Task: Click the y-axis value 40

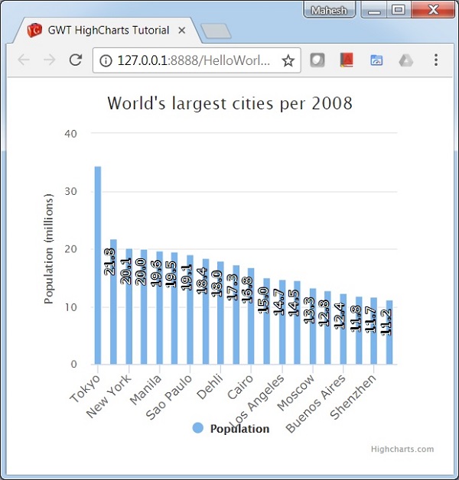Action: [71, 134]
